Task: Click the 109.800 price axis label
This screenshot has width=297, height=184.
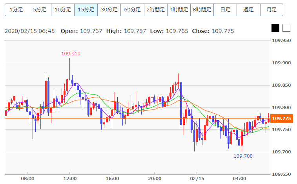Action: (281, 107)
